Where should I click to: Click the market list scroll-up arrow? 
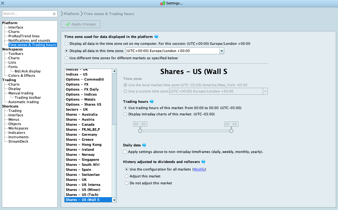coord(114,71)
